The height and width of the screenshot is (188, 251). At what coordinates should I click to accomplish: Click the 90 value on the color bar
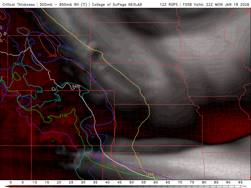click(228, 182)
